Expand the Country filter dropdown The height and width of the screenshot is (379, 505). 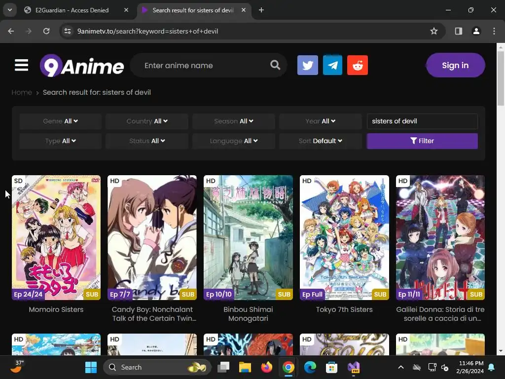[x=147, y=121]
